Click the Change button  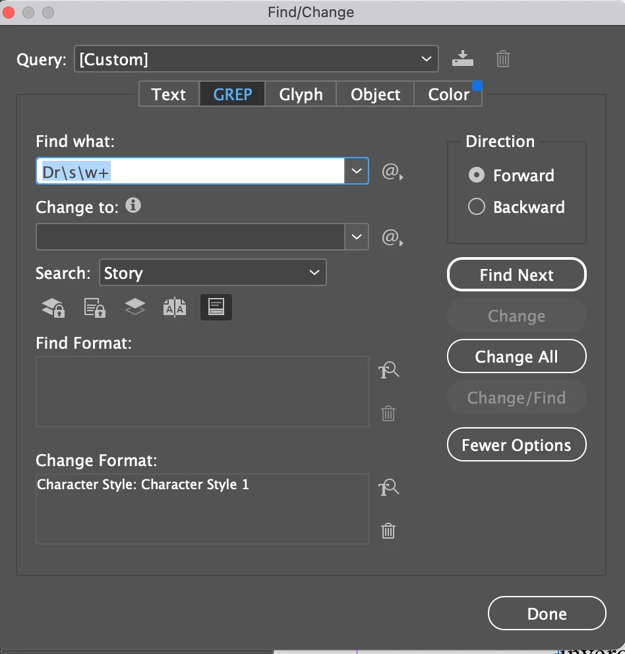coord(516,315)
